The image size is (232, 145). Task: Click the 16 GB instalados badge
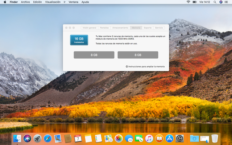[x=79, y=40]
